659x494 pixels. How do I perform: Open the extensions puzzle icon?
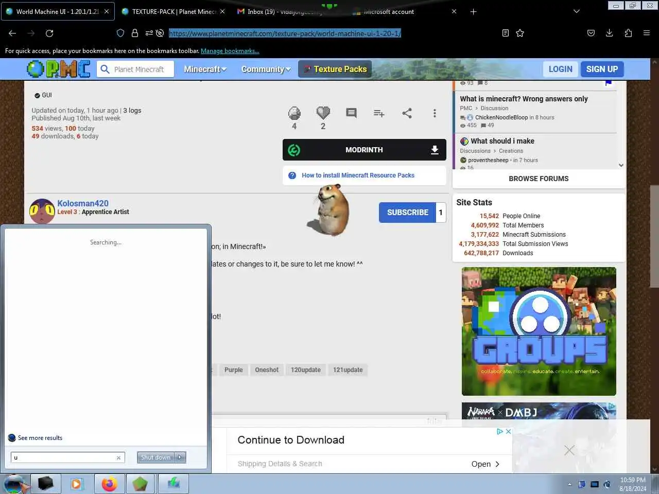tap(628, 33)
